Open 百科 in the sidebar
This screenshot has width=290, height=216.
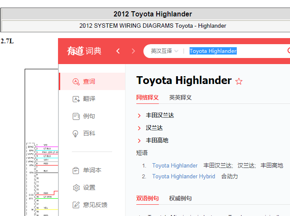[92, 133]
